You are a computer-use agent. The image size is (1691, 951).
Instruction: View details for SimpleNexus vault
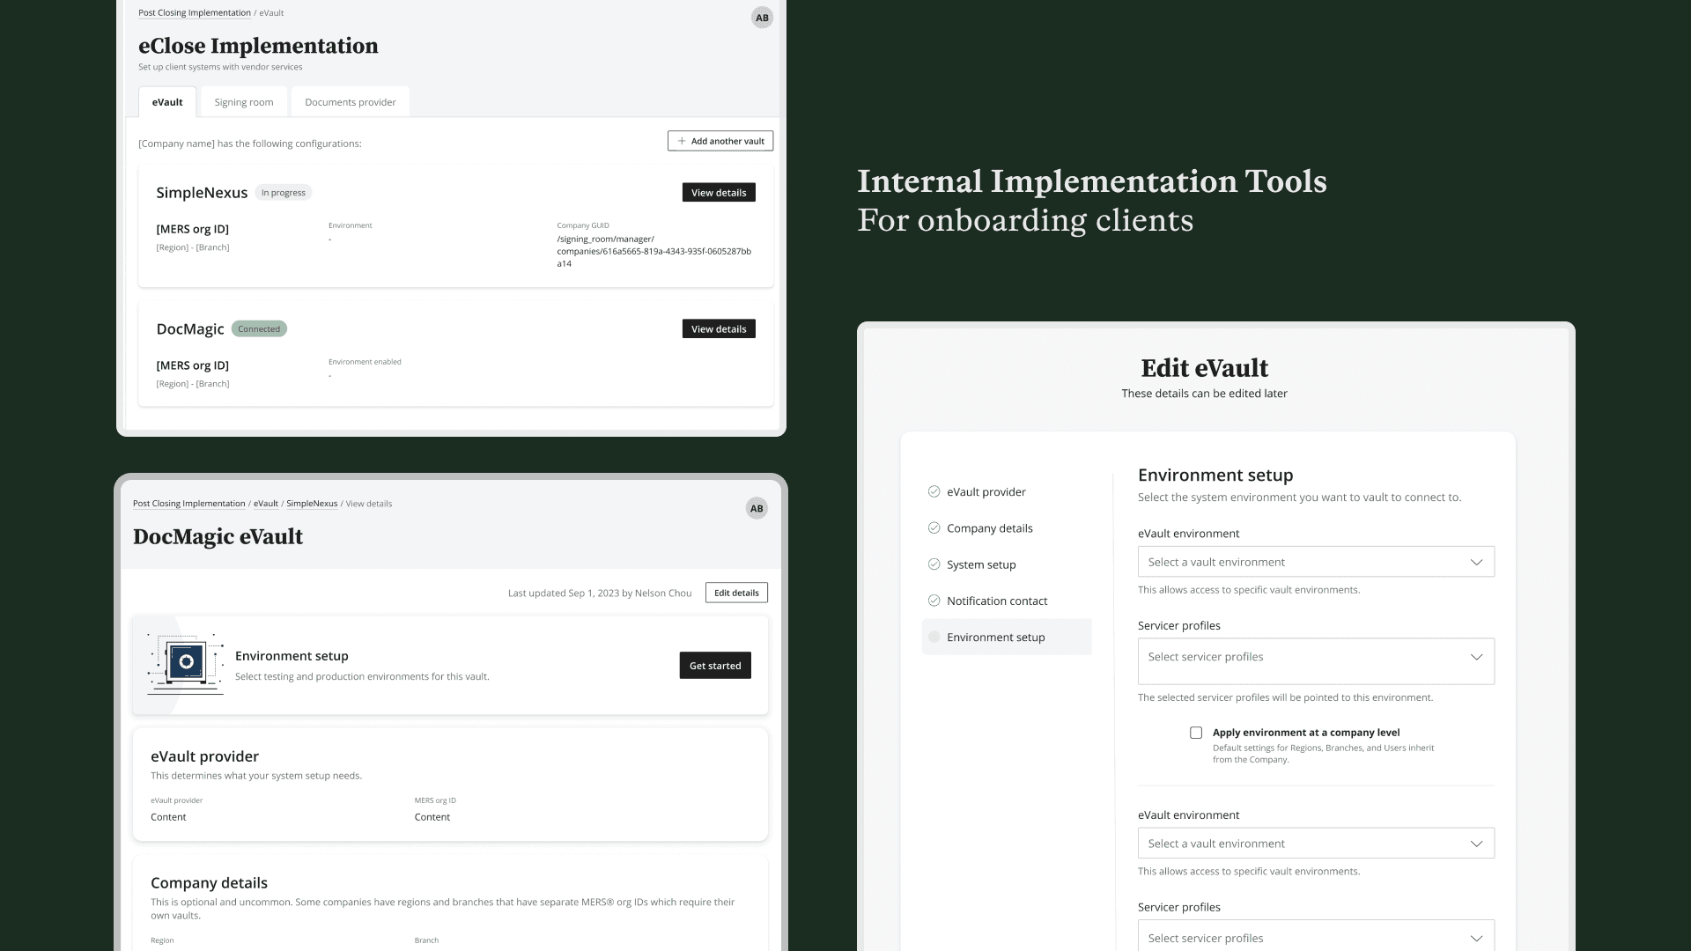[719, 193]
